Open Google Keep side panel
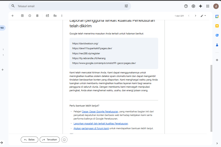 (217, 26)
